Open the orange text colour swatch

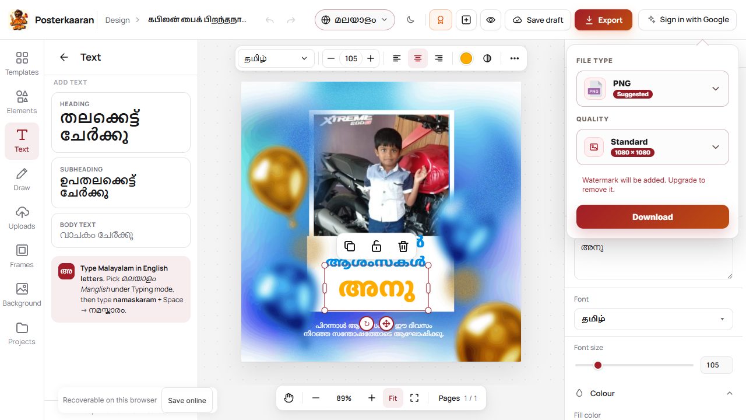(x=466, y=58)
